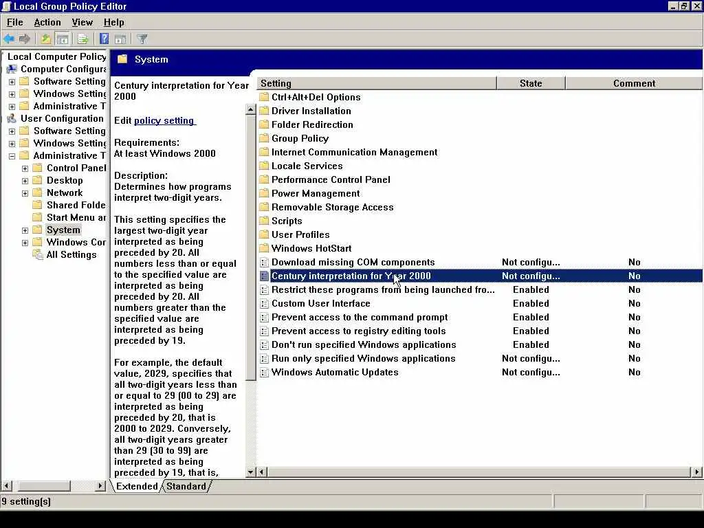
Task: Toggle the Show/Hide Action Pane icon
Action: point(120,39)
